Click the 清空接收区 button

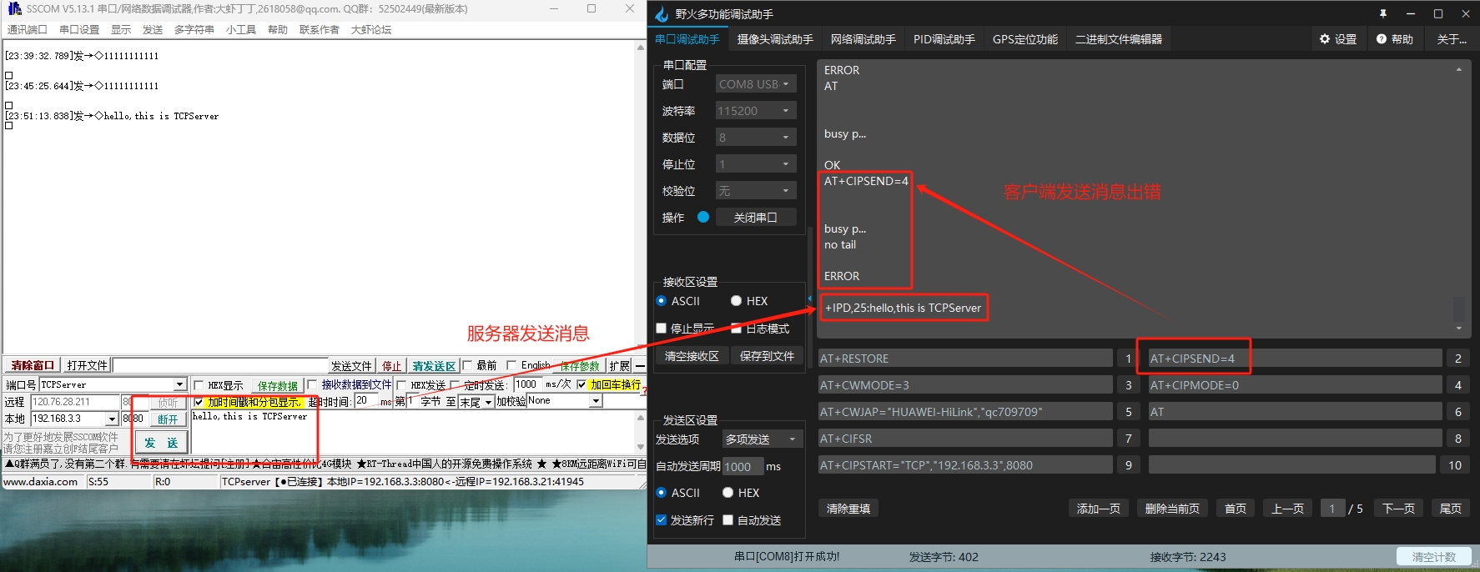point(692,356)
